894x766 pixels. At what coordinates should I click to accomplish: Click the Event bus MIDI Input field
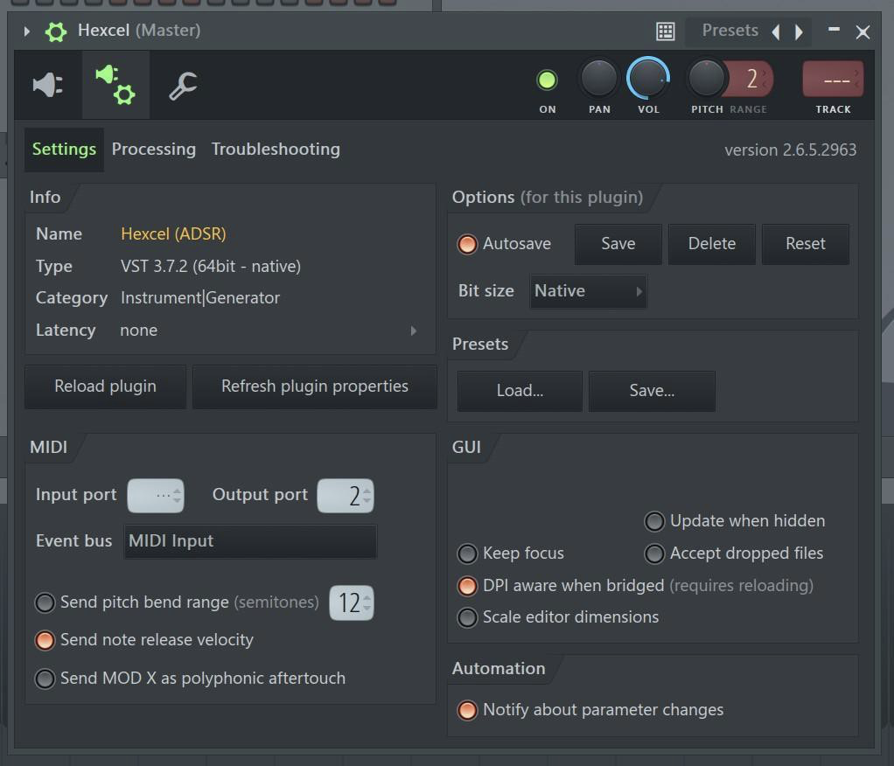tap(250, 541)
